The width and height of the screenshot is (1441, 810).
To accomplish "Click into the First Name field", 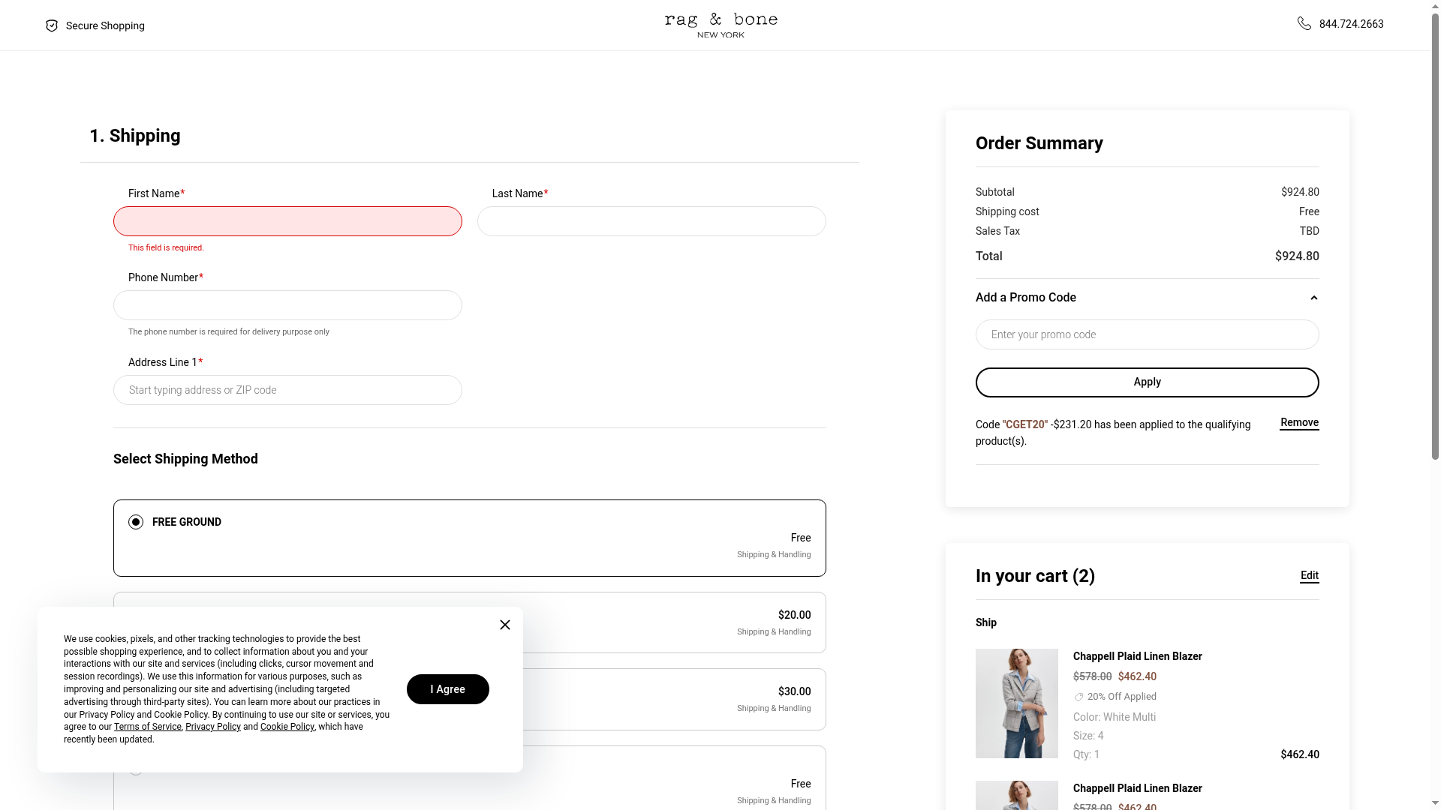I will [x=287, y=221].
